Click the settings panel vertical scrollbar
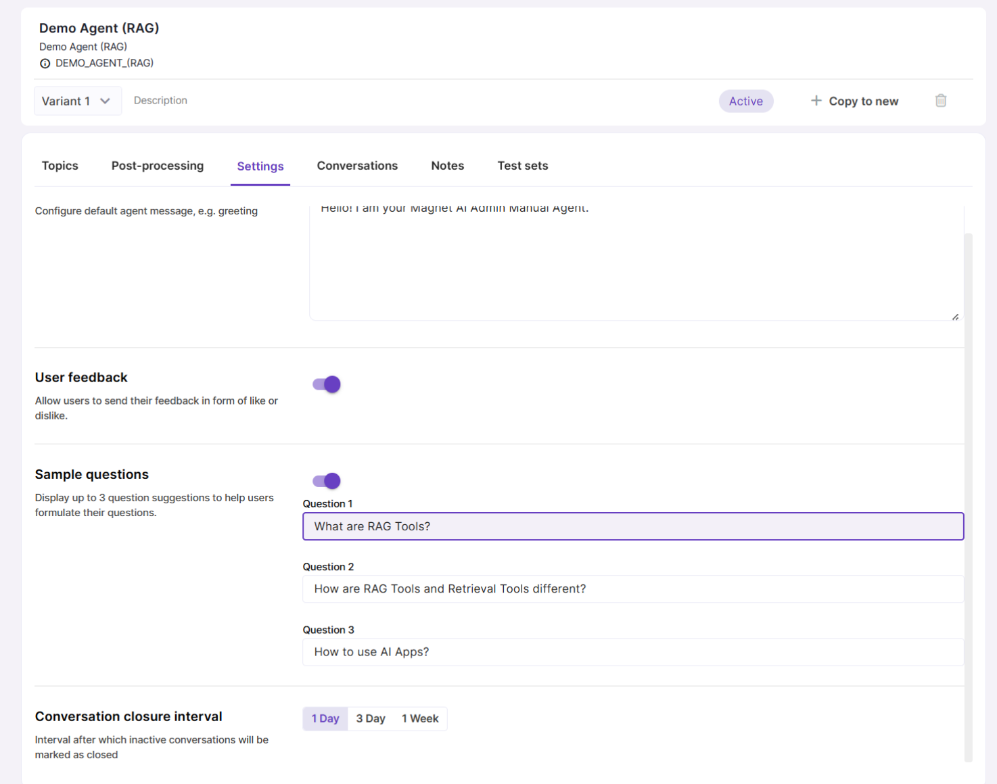The image size is (997, 784). [968, 497]
